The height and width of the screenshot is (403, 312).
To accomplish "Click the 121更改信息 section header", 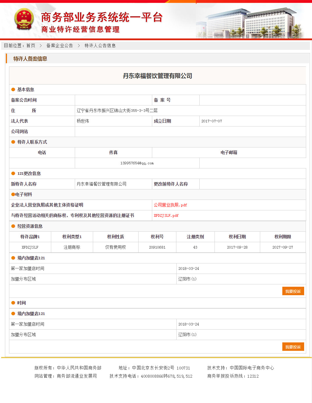I will [x=29, y=173].
